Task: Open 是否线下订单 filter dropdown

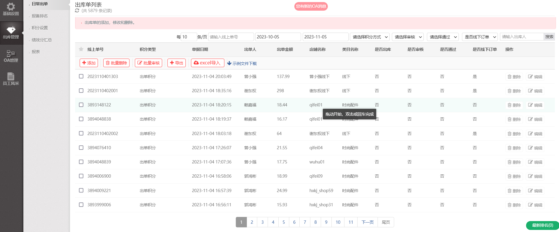Action: (x=480, y=37)
